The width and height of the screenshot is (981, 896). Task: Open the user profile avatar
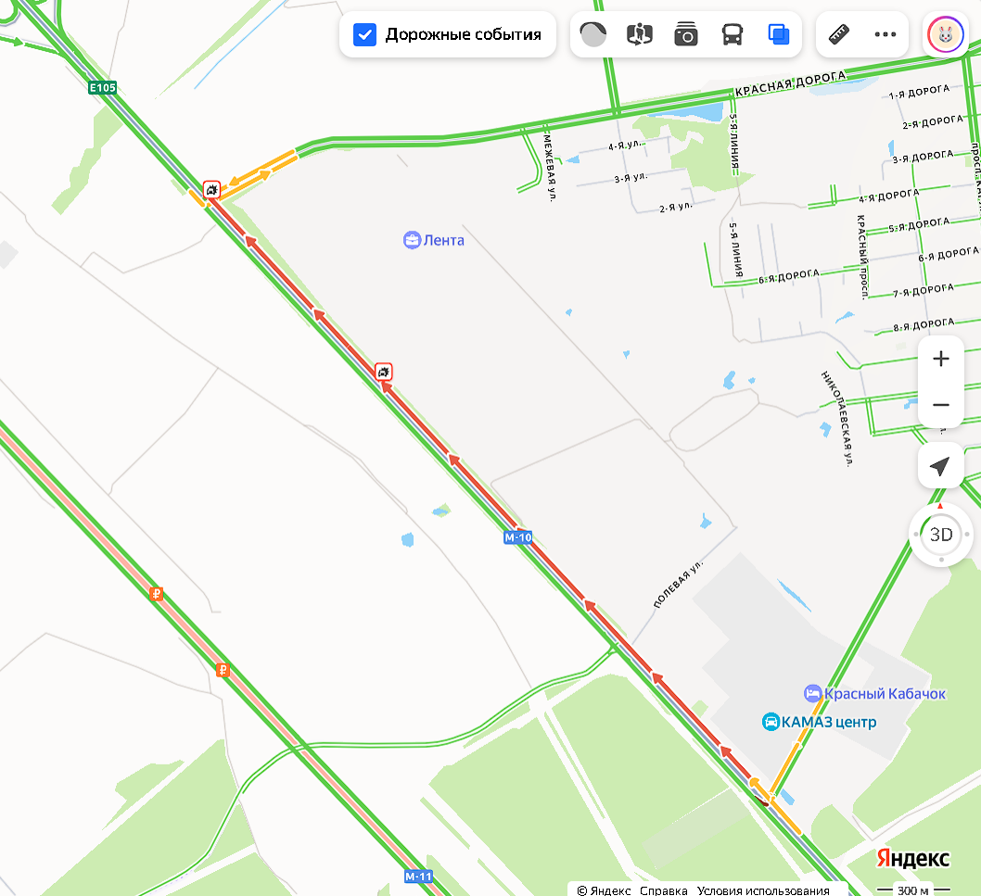pyautogui.click(x=946, y=34)
